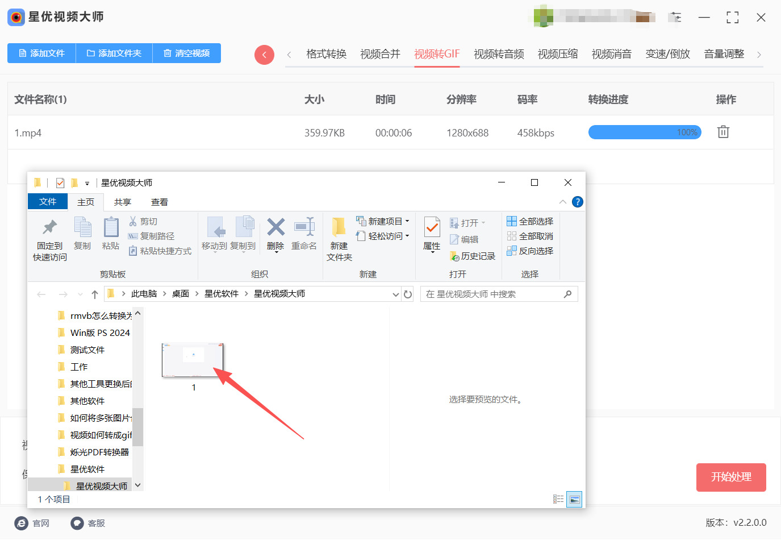
Task: Click 桌面 in the address breadcrumb
Action: (181, 294)
